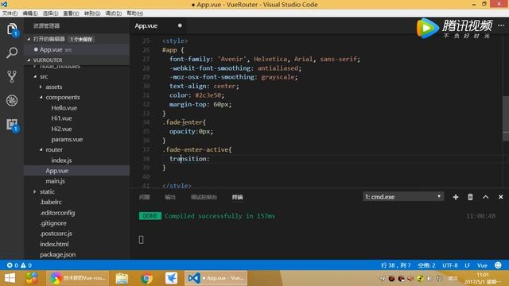The height and width of the screenshot is (286, 509).
Task: Open Hi1.vue in the file tree
Action: [61, 118]
